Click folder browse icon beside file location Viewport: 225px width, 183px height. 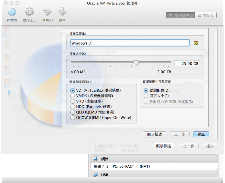pos(196,43)
